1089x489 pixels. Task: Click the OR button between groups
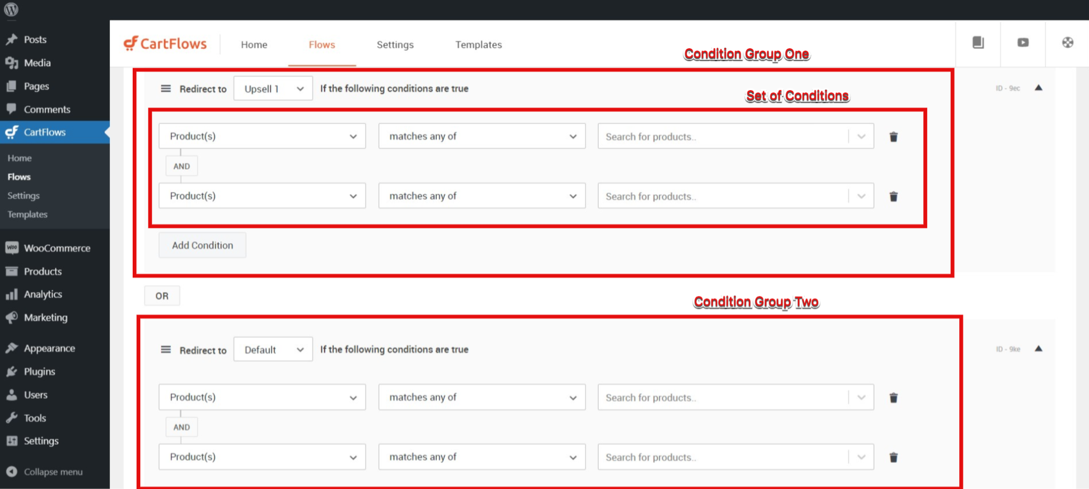tap(162, 296)
